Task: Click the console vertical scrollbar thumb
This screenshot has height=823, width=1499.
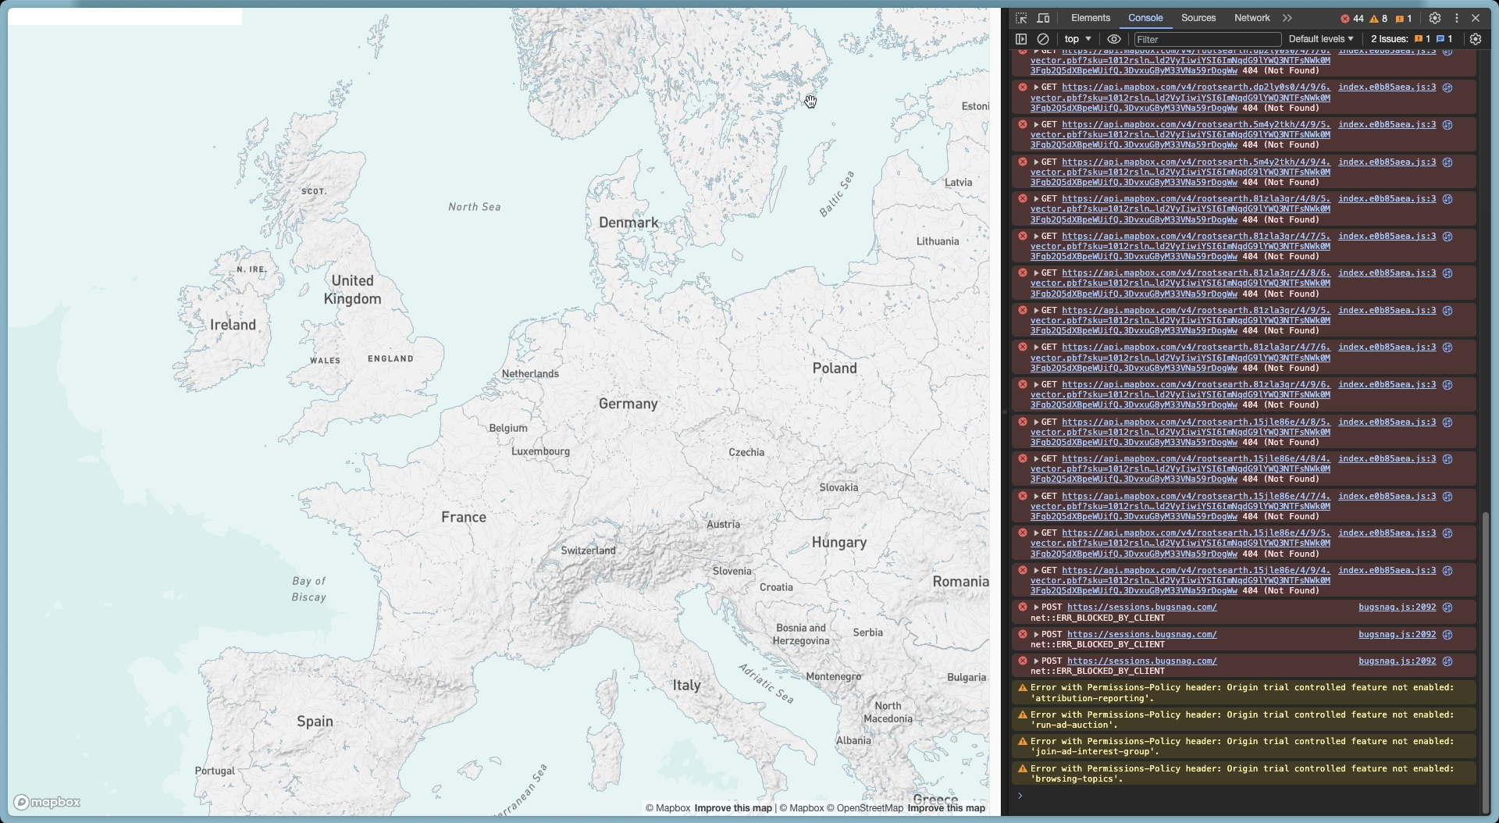Action: pyautogui.click(x=1486, y=662)
